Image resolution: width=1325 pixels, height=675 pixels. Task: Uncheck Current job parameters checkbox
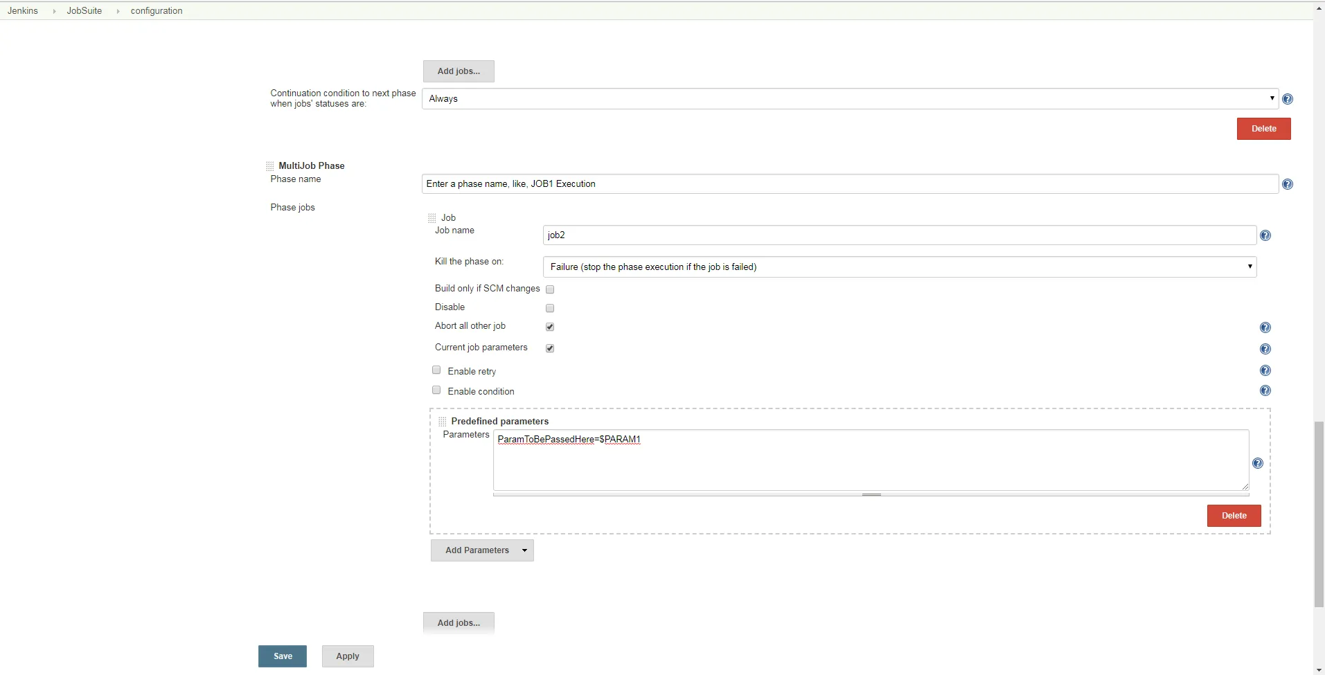(x=550, y=348)
